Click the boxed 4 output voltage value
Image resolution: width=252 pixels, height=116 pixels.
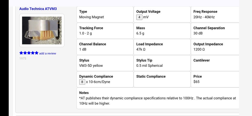[x=139, y=17]
